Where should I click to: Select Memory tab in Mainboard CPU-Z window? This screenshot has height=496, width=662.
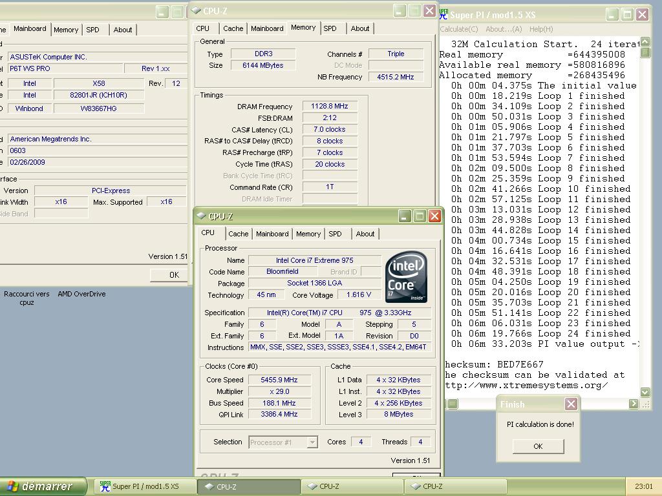tap(66, 30)
